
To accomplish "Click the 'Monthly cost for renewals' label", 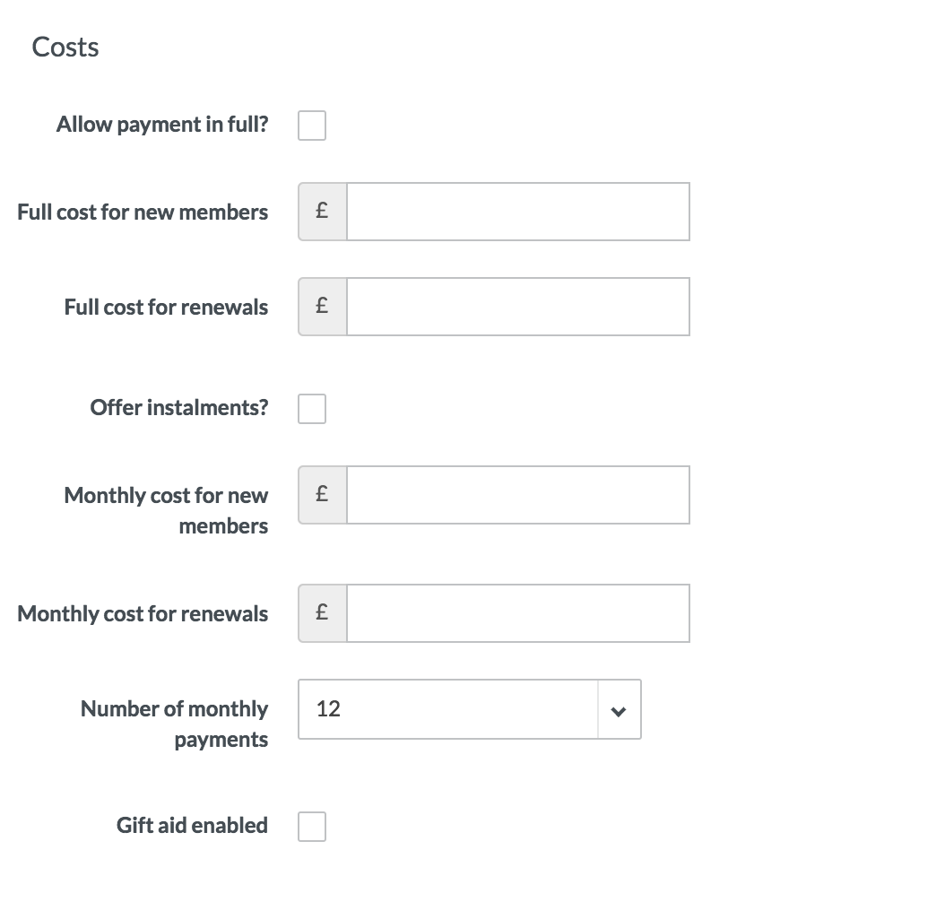I will (x=143, y=614).
